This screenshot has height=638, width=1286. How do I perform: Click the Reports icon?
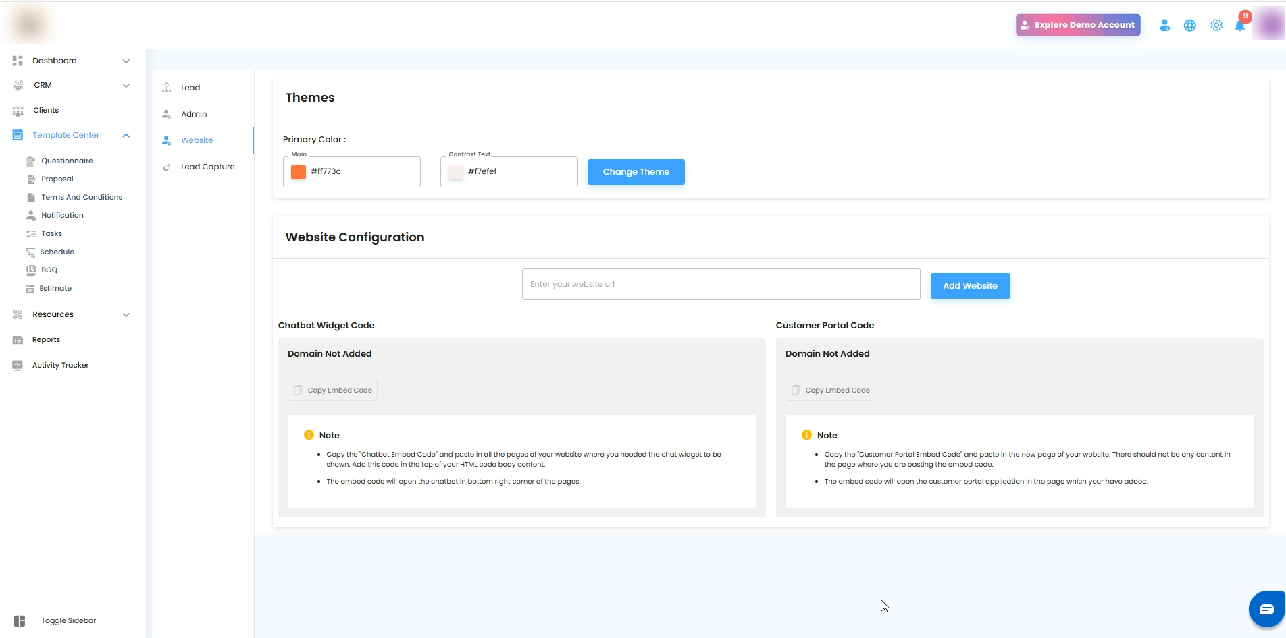(18, 340)
